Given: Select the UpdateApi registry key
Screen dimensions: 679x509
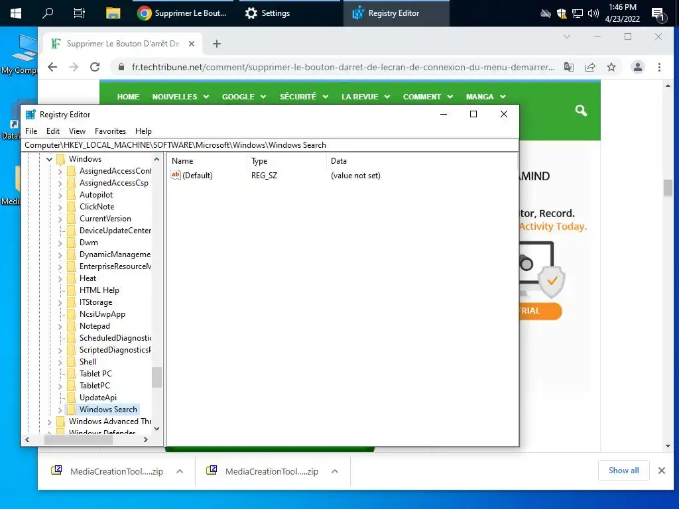Looking at the screenshot, I should (98, 398).
